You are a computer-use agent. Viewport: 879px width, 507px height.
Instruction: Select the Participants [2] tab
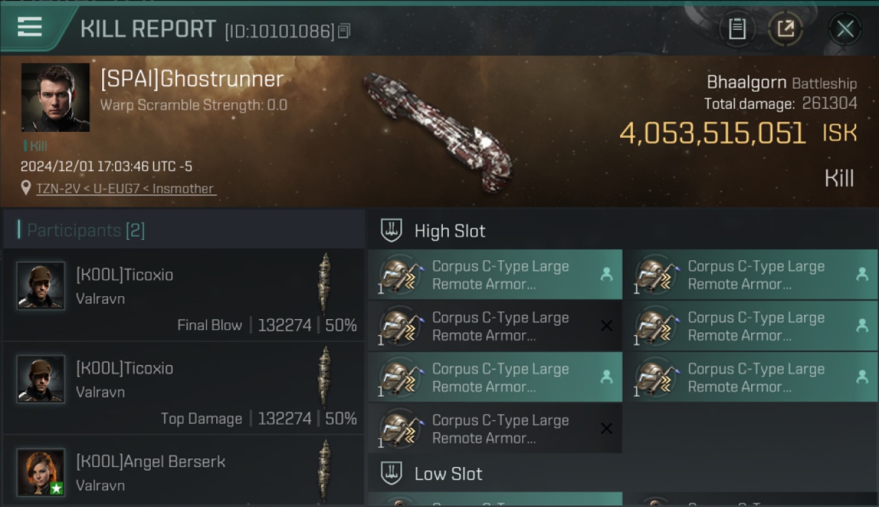85,231
